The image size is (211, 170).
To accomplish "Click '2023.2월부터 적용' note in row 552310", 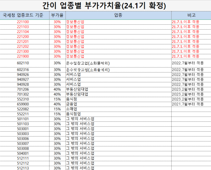I will tap(188, 99).
